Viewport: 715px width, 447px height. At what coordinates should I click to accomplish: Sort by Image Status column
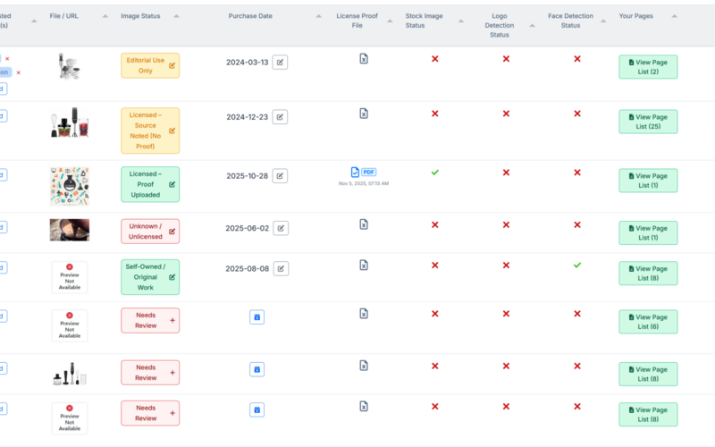[176, 16]
